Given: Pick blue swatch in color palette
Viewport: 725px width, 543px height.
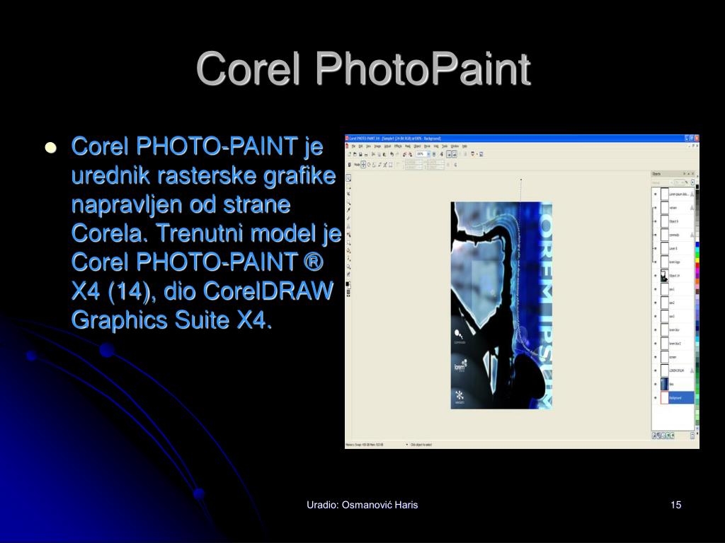Looking at the screenshot, I should click(x=697, y=245).
